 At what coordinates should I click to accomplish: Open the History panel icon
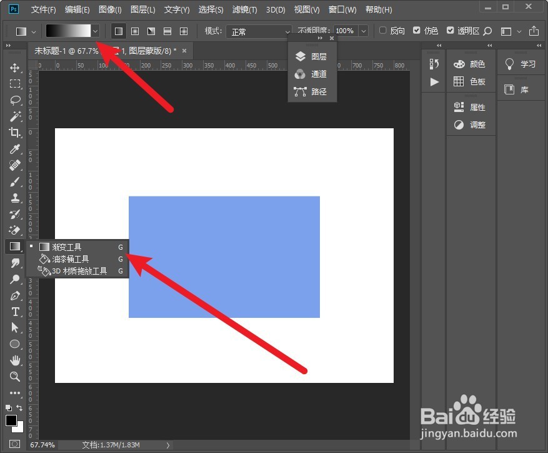(x=434, y=64)
